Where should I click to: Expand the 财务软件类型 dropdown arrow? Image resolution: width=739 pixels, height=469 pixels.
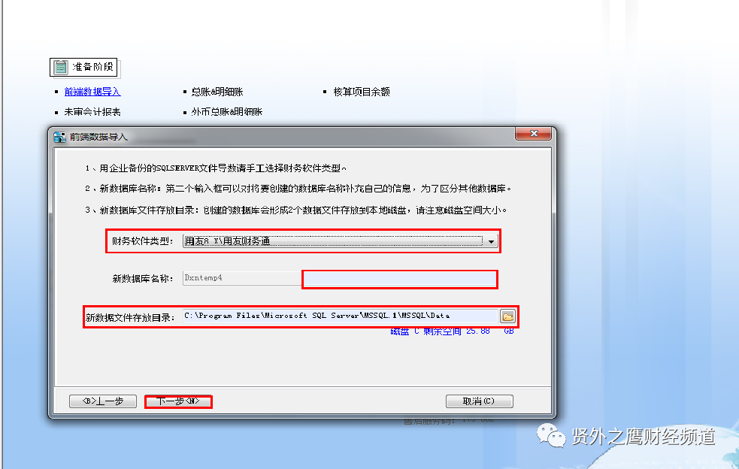click(491, 241)
